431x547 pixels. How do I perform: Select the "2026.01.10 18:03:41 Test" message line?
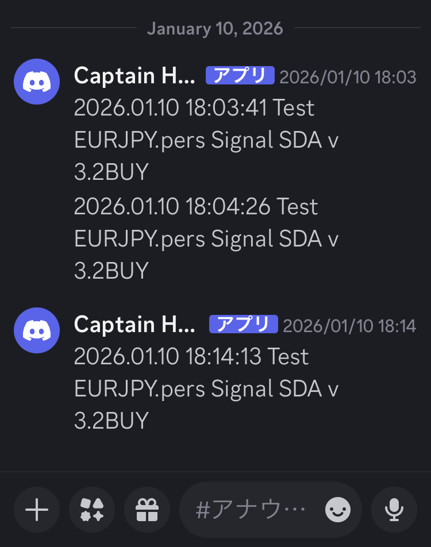pyautogui.click(x=194, y=108)
